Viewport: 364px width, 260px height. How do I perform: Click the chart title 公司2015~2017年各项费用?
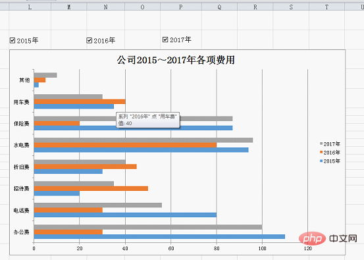(x=176, y=60)
